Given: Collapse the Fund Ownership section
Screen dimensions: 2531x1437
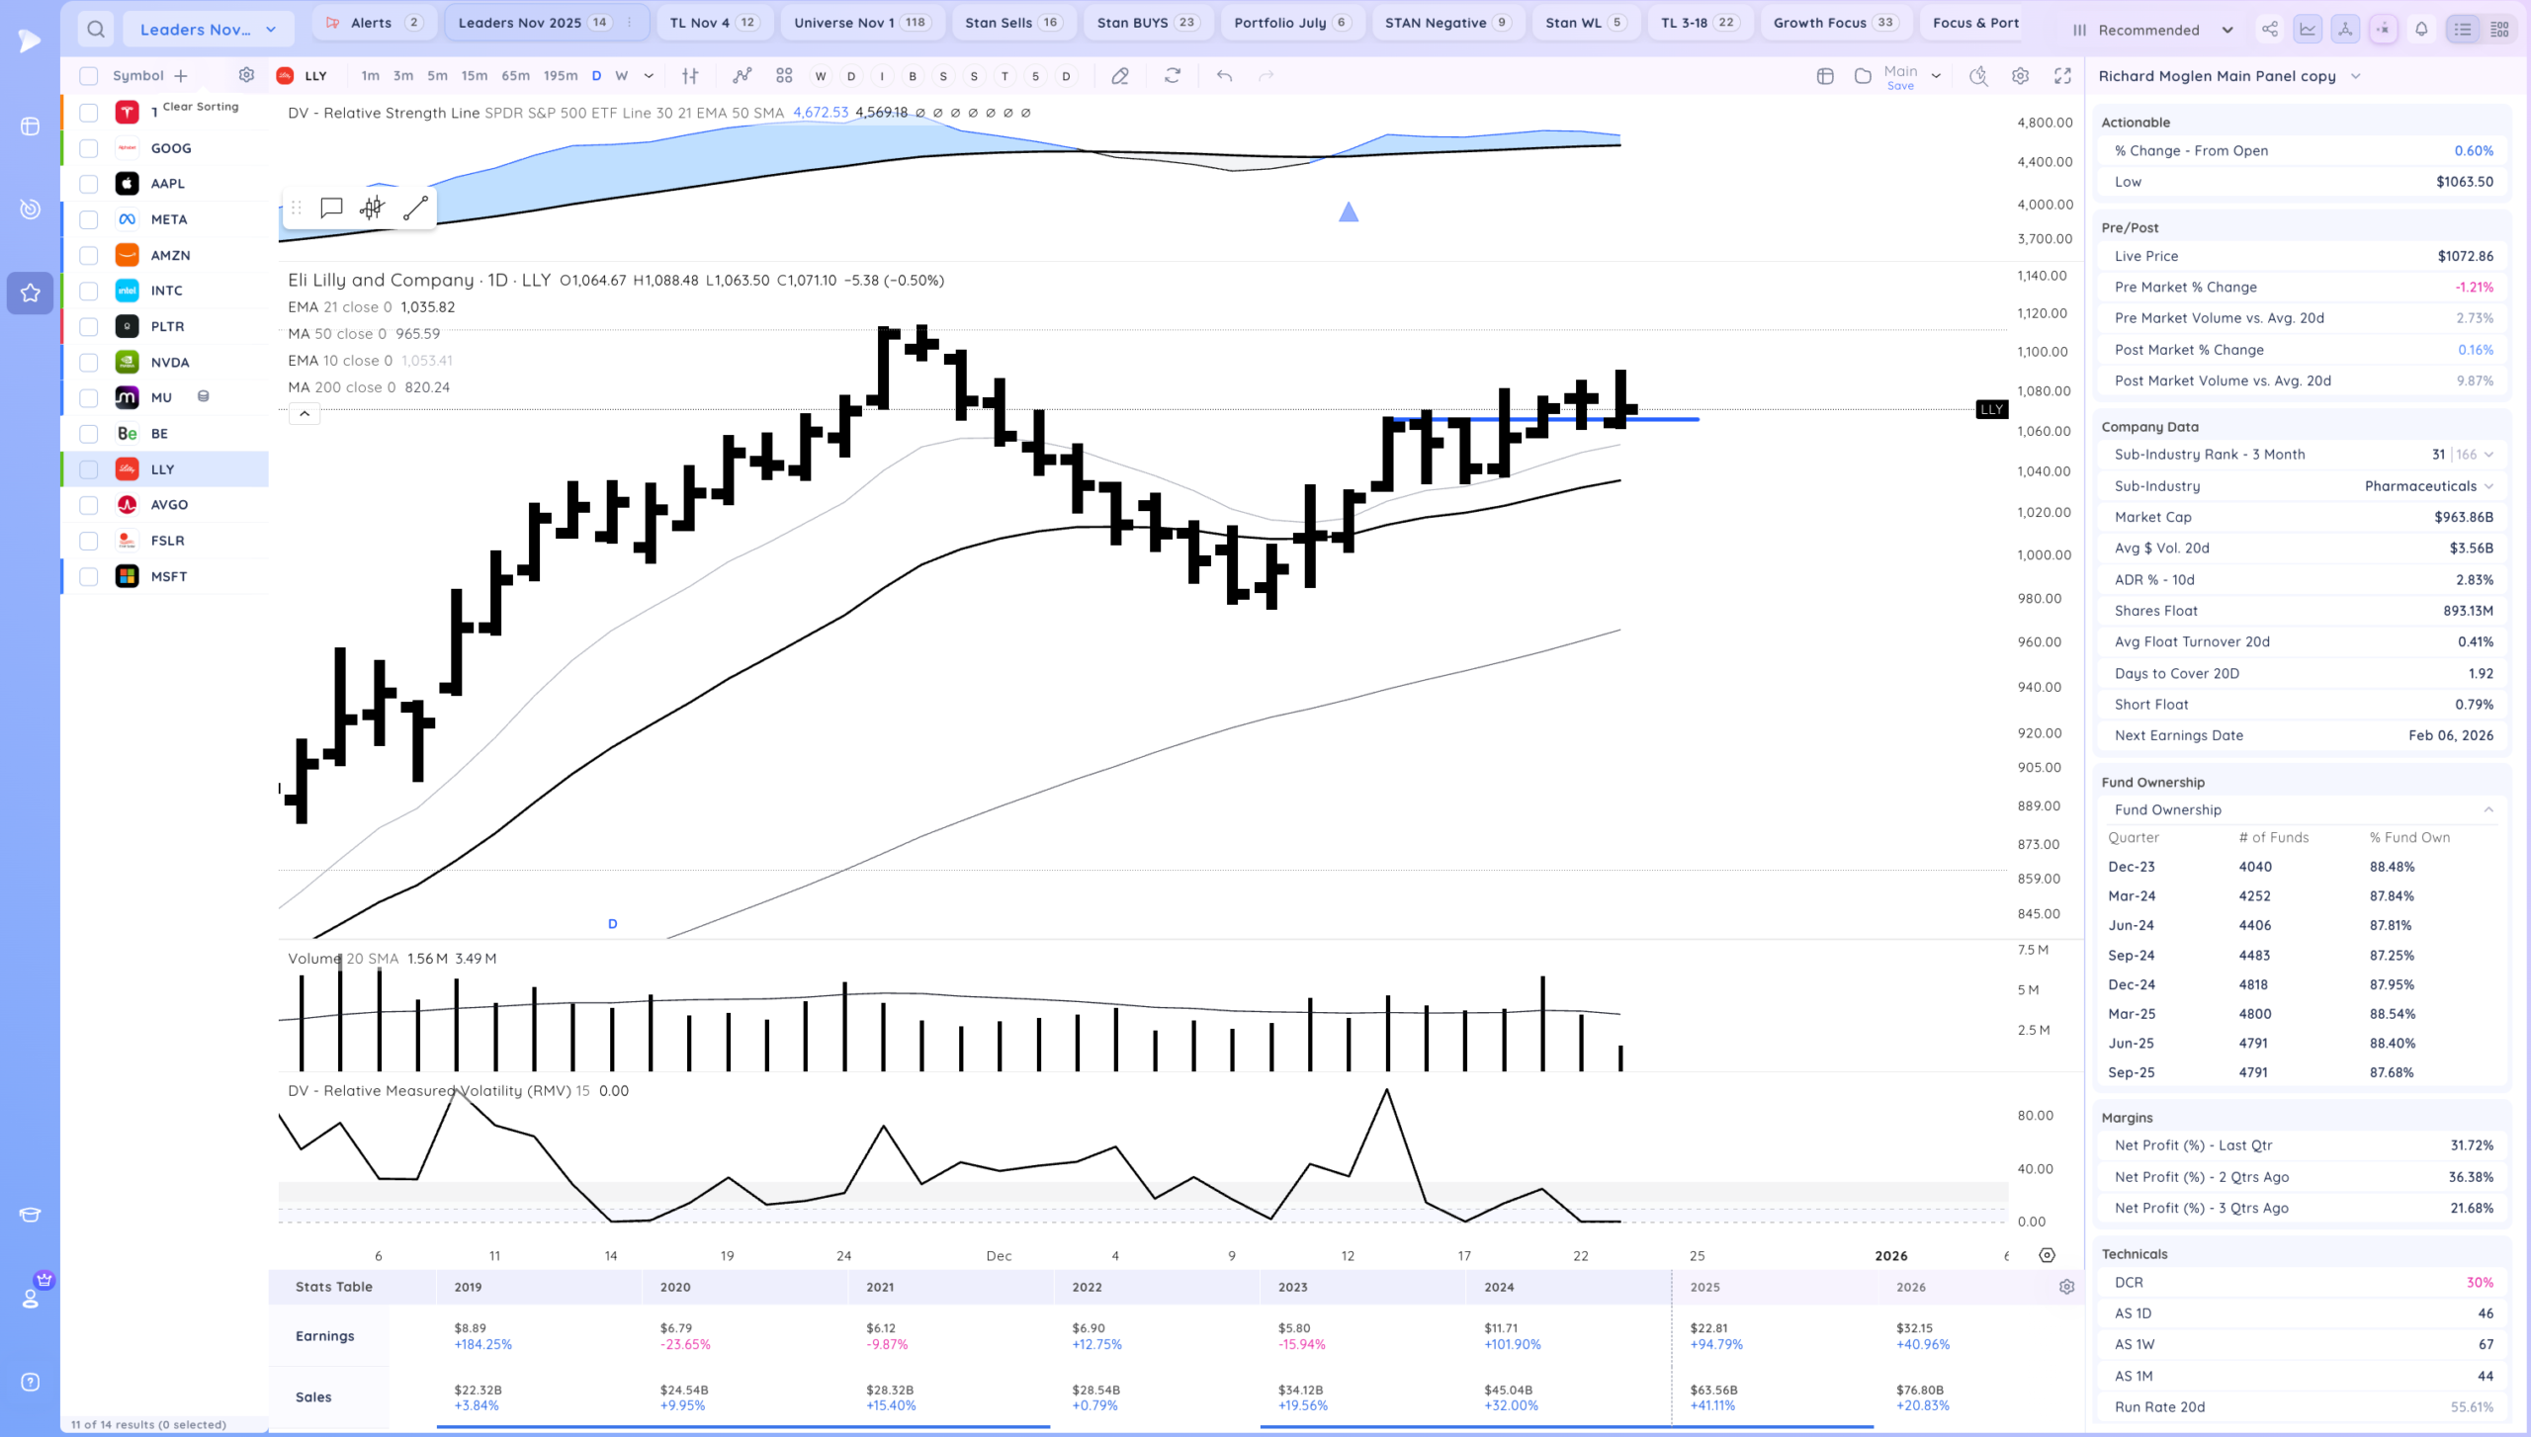Looking at the screenshot, I should pyautogui.click(x=2487, y=809).
